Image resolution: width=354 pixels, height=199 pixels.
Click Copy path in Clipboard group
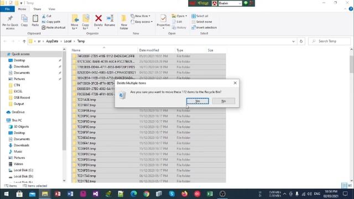click(x=51, y=22)
